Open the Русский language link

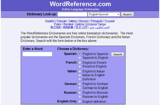110,21
